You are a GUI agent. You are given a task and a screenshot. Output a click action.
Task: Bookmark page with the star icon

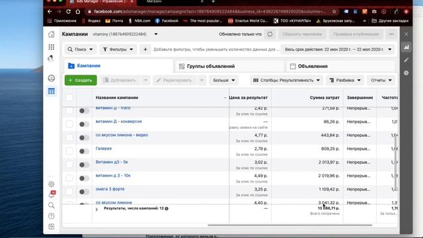click(x=334, y=12)
